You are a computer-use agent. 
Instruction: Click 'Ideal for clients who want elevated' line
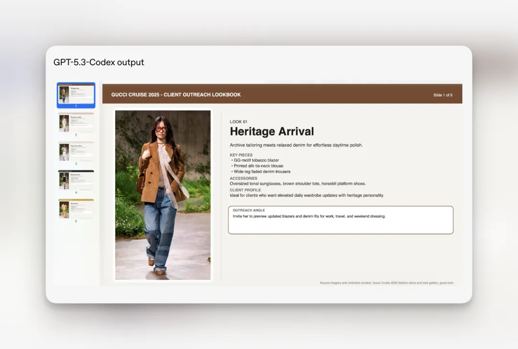click(x=307, y=196)
